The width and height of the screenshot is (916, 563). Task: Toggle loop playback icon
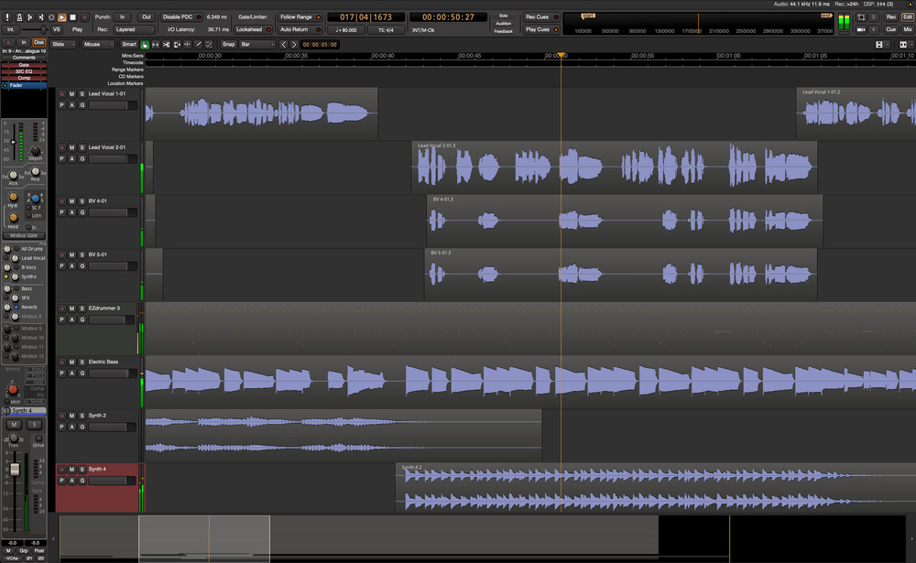coord(50,17)
